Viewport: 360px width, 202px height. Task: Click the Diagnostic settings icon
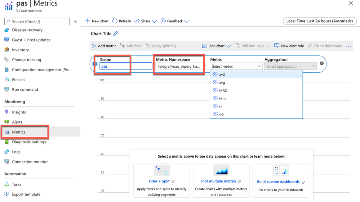[x=7, y=142]
